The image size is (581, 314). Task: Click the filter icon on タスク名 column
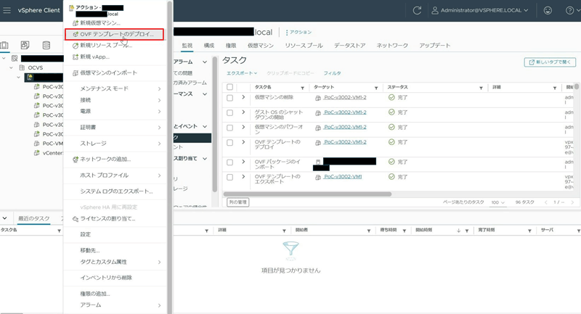302,88
